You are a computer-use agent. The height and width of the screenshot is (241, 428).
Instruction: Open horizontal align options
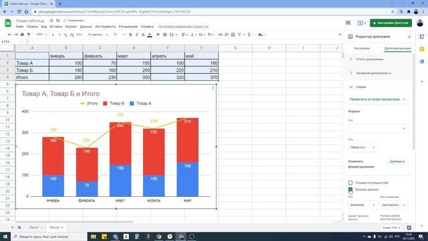184,35
